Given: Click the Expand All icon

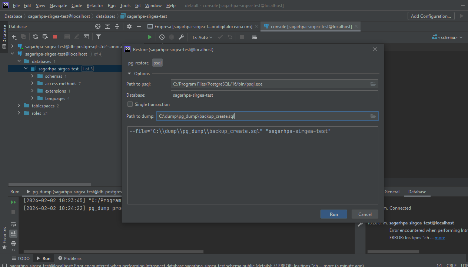Looking at the screenshot, I should (x=107, y=26).
